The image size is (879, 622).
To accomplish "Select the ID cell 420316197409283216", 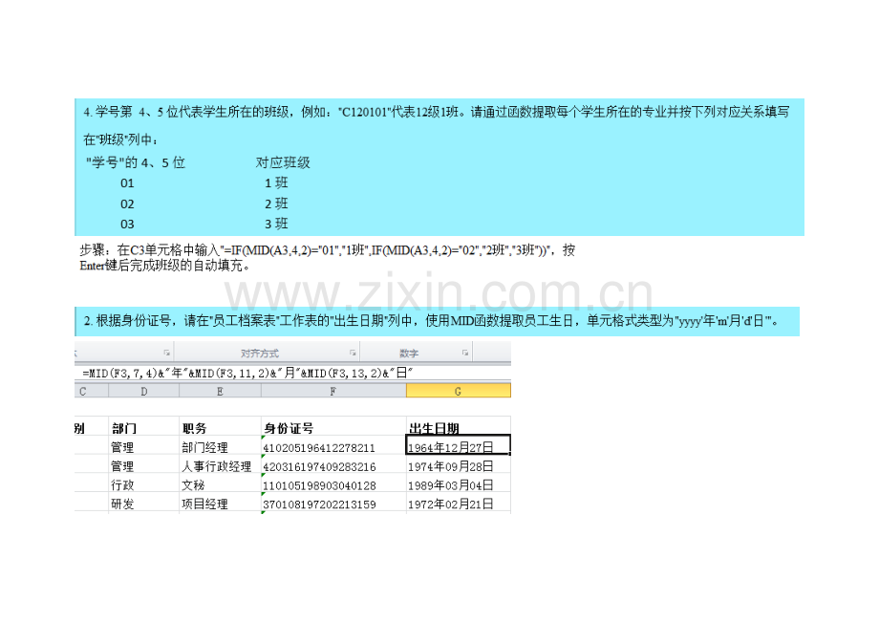I will pyautogui.click(x=333, y=466).
